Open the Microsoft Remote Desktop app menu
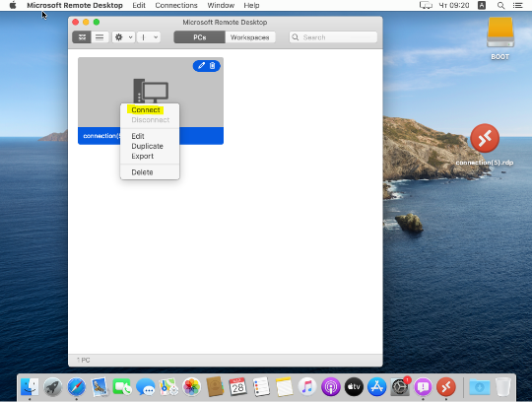This screenshot has height=402, width=532. [x=75, y=6]
